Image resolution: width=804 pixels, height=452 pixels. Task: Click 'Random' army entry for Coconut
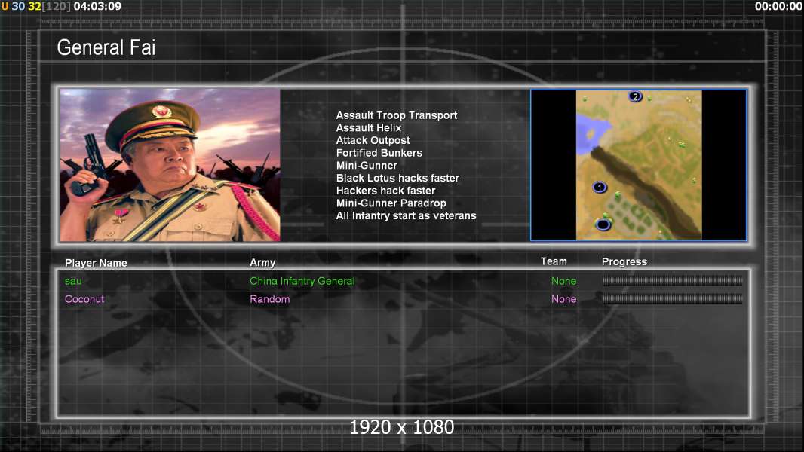coord(270,299)
